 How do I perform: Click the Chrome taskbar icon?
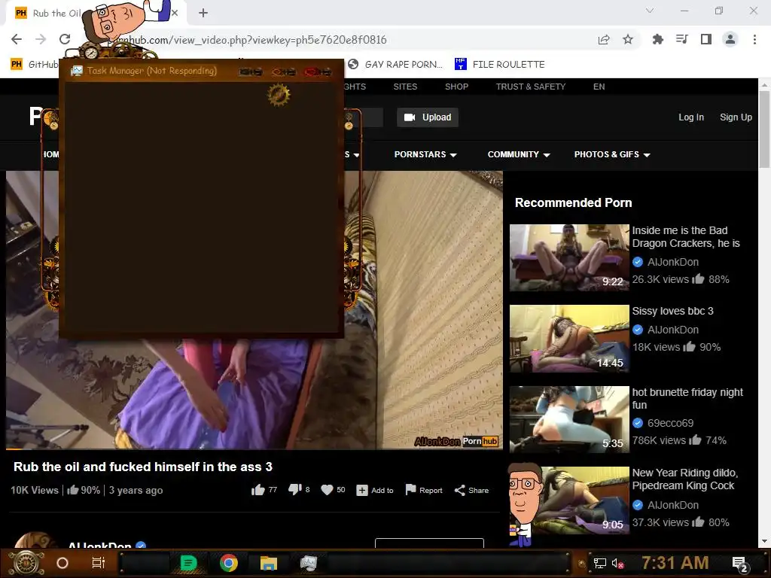click(x=229, y=563)
